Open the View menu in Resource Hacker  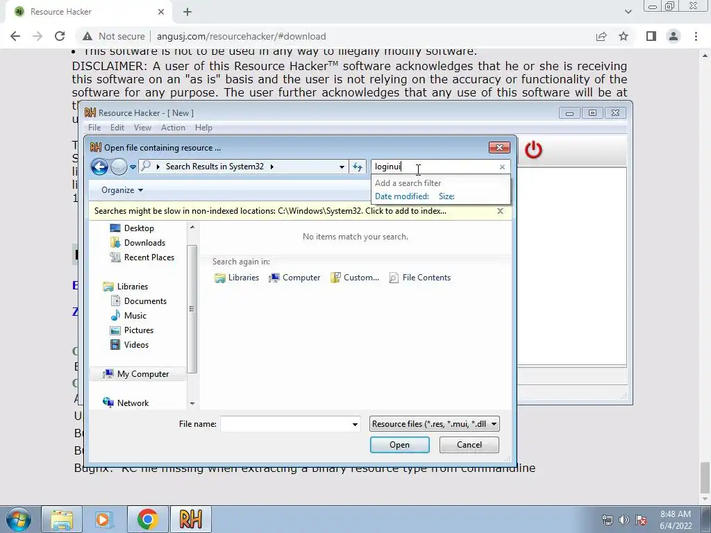[x=142, y=128]
